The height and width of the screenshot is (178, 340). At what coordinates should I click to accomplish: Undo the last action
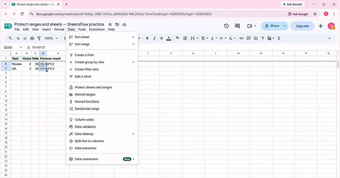[18, 38]
